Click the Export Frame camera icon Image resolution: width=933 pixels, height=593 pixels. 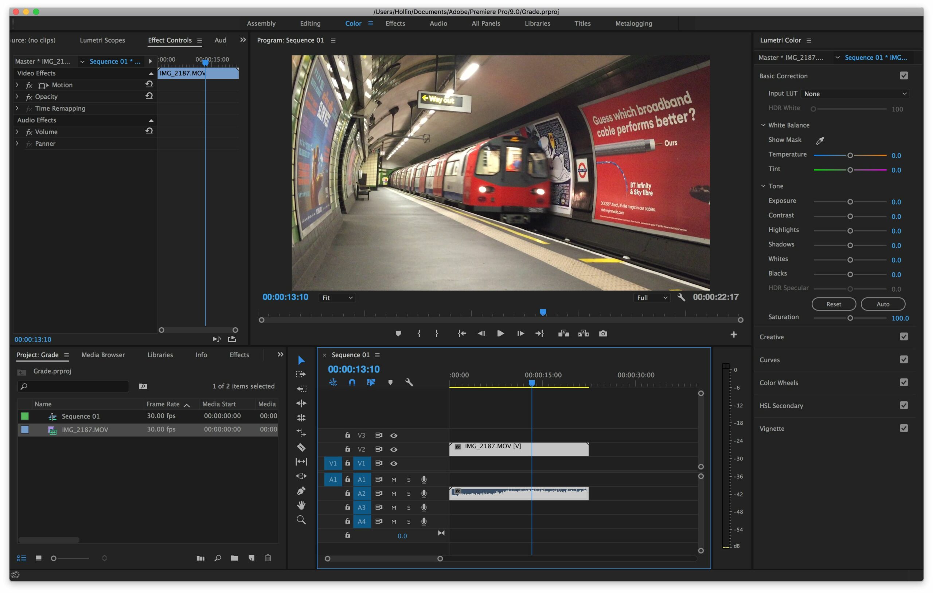(x=603, y=334)
